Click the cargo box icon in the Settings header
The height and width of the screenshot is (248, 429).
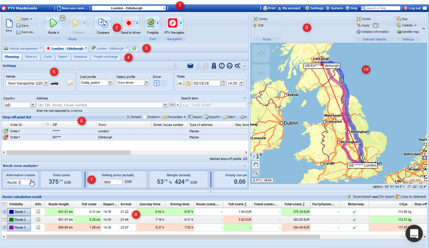point(190,65)
